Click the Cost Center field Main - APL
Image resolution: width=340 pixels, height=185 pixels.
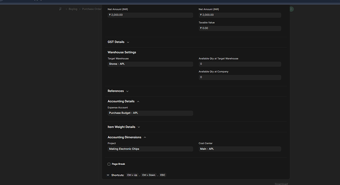tap(240, 149)
